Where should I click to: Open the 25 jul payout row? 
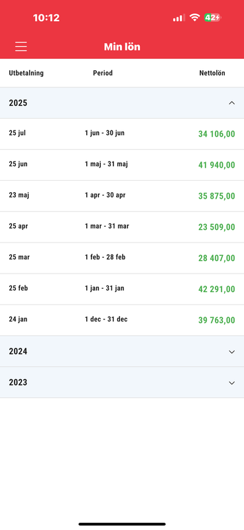122,134
